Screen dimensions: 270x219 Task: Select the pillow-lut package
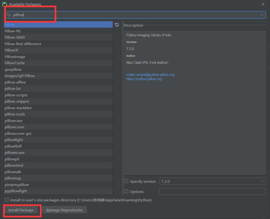[x=58, y=88]
